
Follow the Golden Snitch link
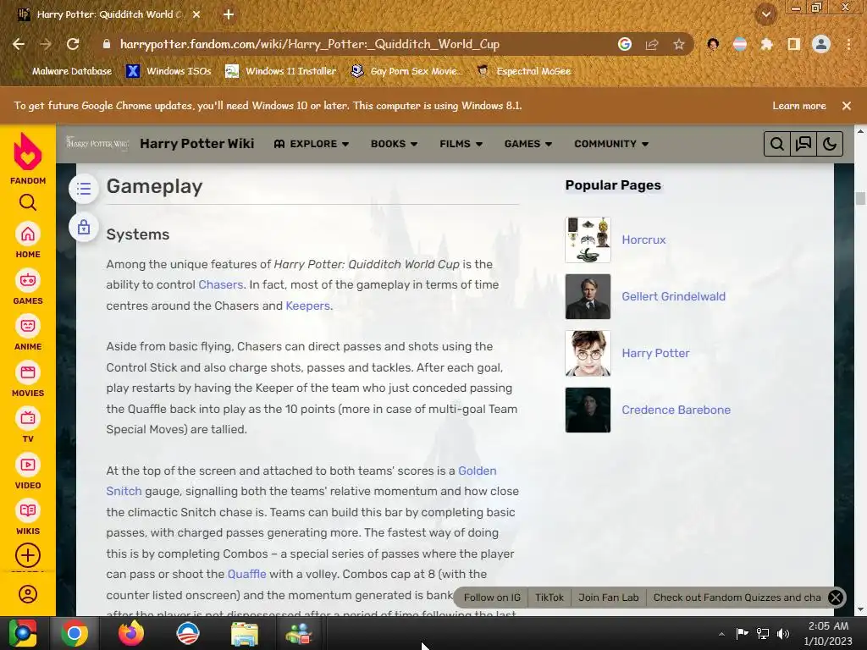point(478,471)
